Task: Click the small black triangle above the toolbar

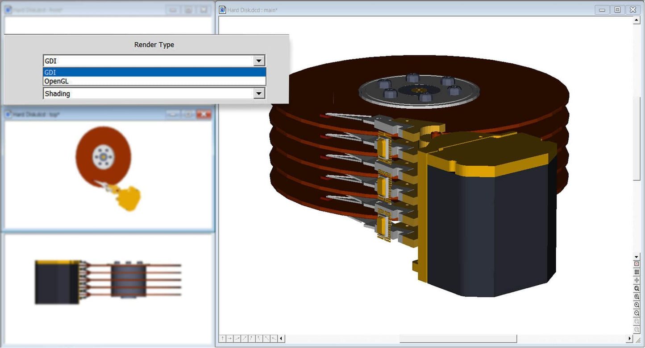Action: 636,257
